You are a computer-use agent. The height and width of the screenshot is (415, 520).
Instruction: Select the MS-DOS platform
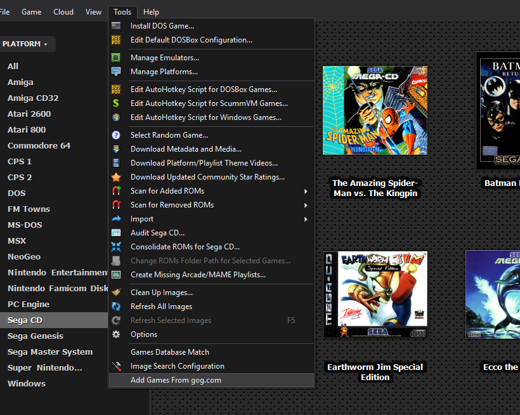(25, 225)
